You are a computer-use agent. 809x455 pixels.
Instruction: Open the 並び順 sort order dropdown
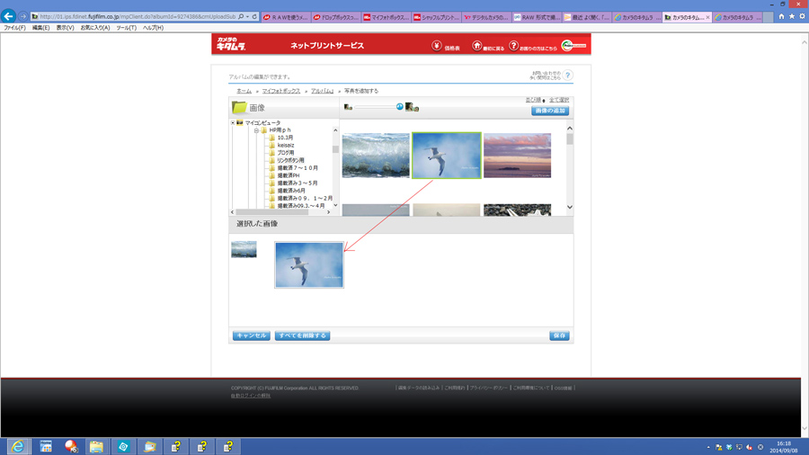click(x=535, y=100)
